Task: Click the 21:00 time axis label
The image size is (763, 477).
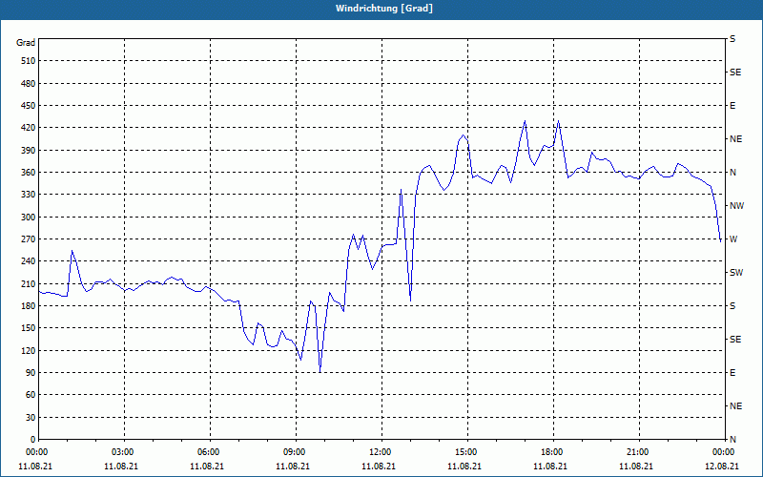Action: 636,452
